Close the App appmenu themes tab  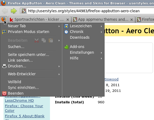pos(132,20)
